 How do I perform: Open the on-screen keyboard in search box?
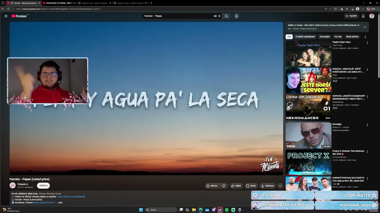(x=215, y=16)
